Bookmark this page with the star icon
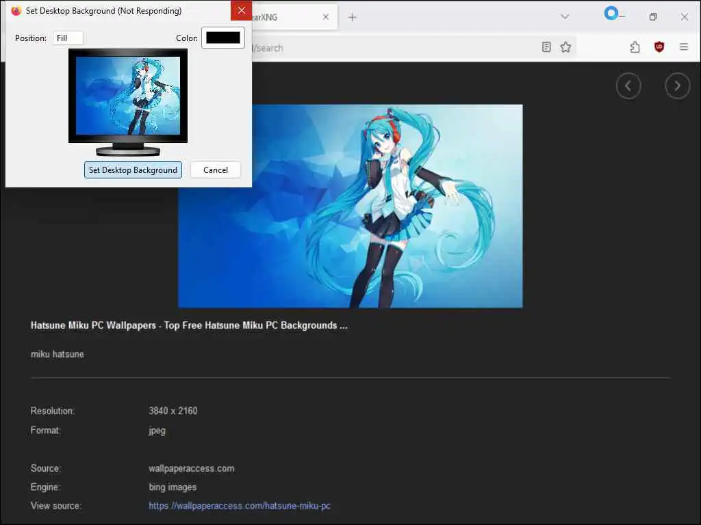 [x=565, y=47]
